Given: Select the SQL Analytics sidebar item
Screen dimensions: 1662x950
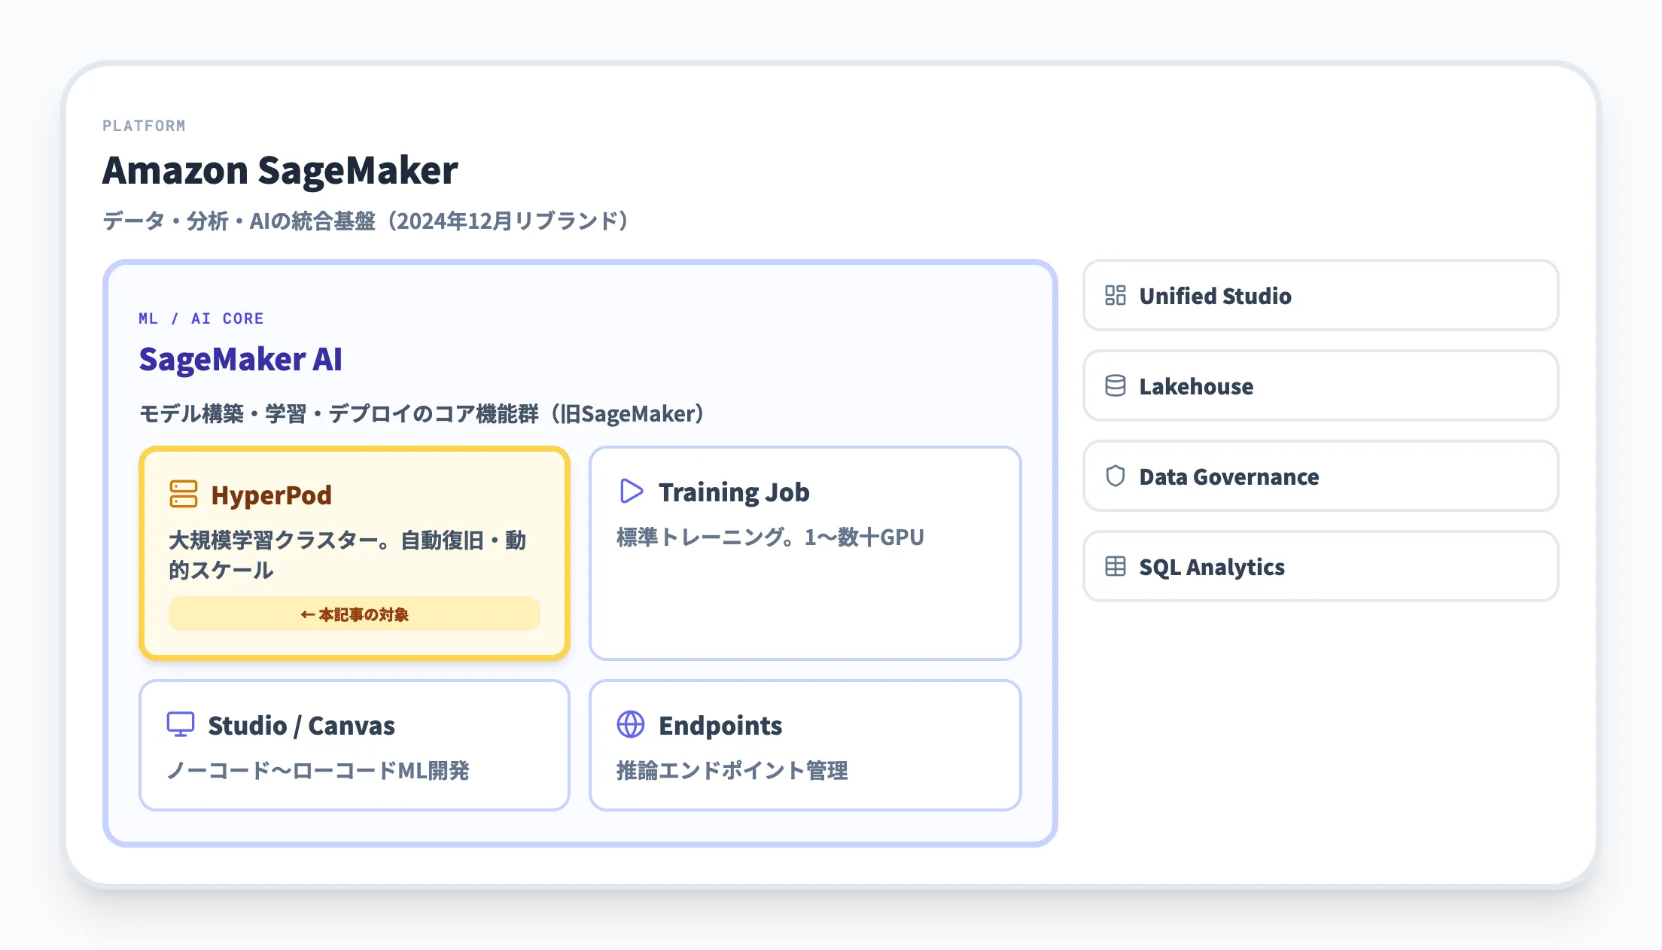Looking at the screenshot, I should (x=1320, y=566).
